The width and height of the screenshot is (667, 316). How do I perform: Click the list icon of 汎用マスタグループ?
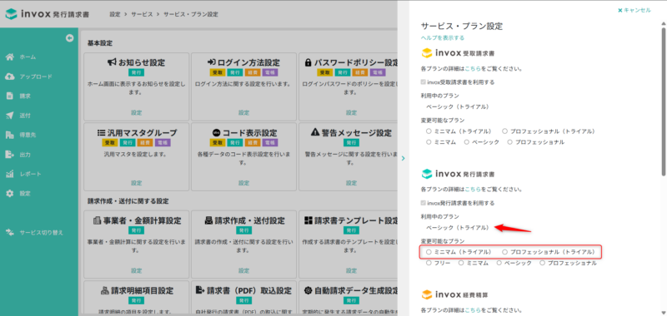(101, 133)
